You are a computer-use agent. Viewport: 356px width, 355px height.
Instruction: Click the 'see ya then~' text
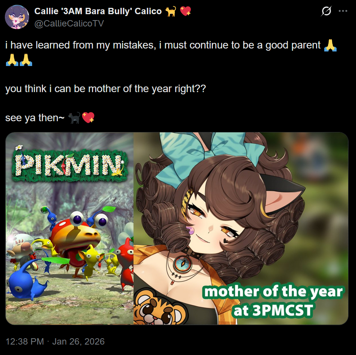tap(35, 118)
